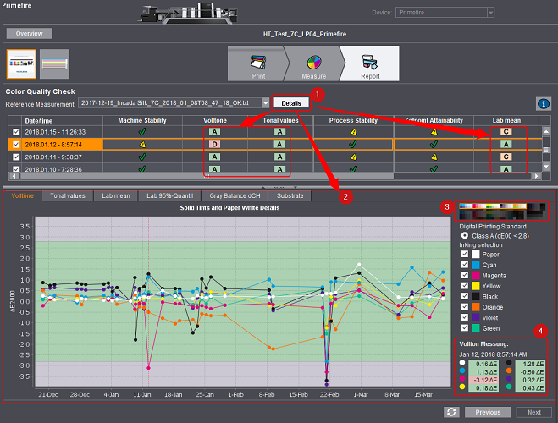The height and width of the screenshot is (423, 558).
Task: Click the Magenta color swatch in legend
Action: [x=476, y=275]
